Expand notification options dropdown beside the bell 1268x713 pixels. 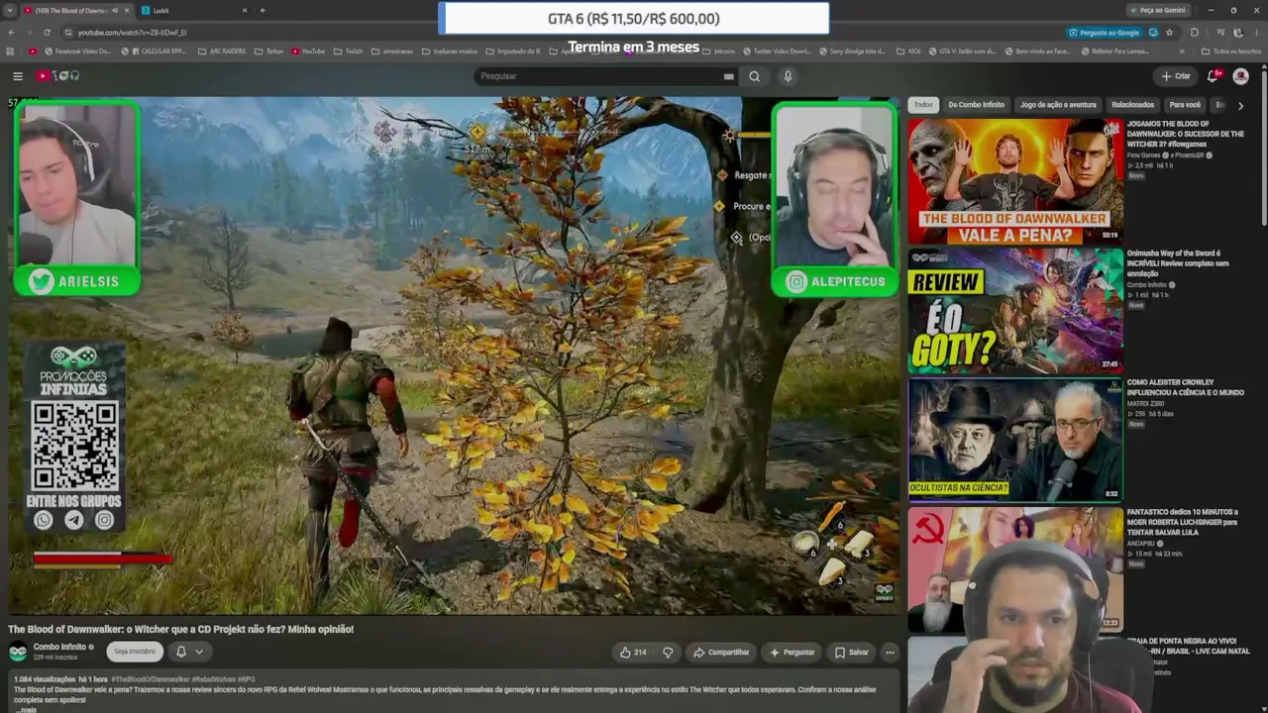[x=199, y=652]
